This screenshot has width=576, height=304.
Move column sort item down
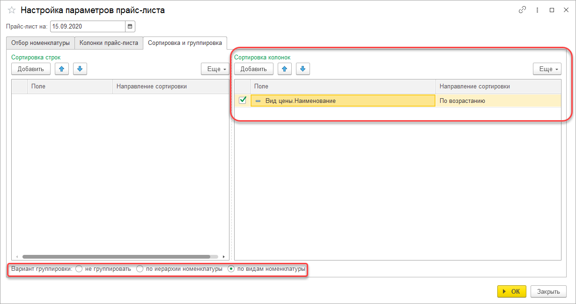[303, 69]
